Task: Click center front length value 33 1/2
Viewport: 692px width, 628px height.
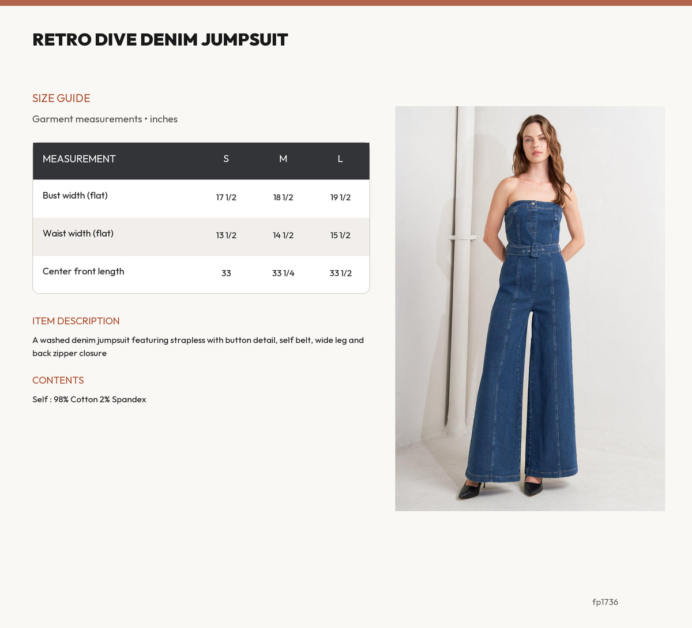Action: point(340,273)
